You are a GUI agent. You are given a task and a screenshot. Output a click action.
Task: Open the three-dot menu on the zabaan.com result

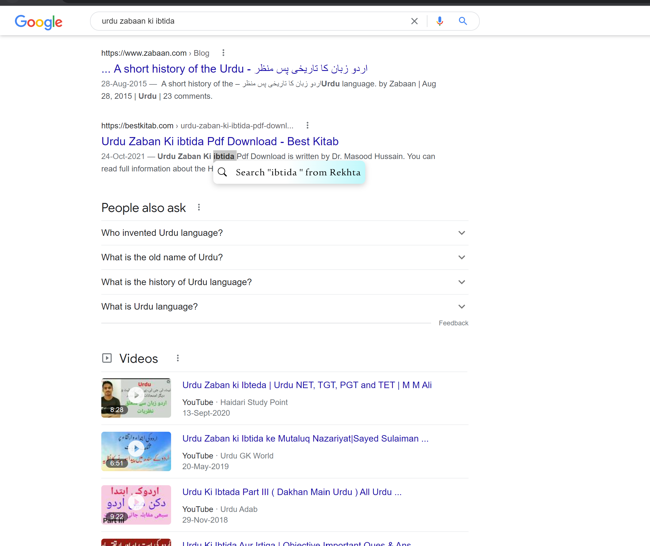click(x=223, y=53)
